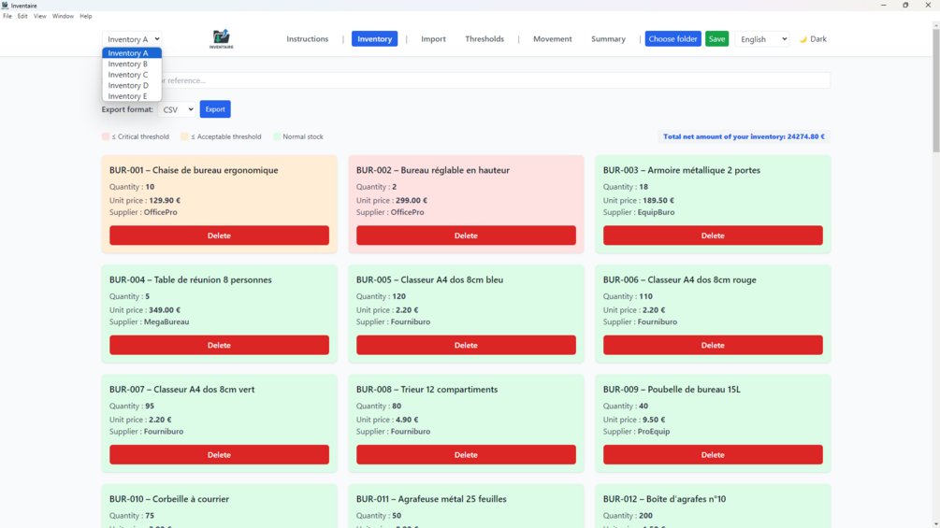The width and height of the screenshot is (940, 528).
Task: Click the BUR-011 Agrafeuse métal 25 feuilles title
Action: 431,499
